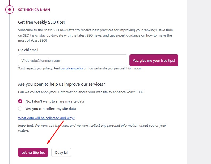Choose the "Yes, you can collect" radio button

20,109
